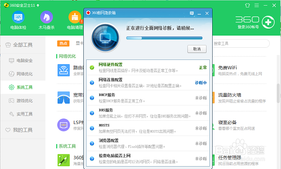281x169 pixels.
Task: Select 电脑安全 in the sidebar
Action: [23, 60]
